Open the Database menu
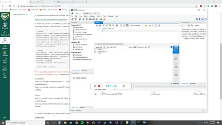Viewport: 222px width, 125px height. (92, 16)
